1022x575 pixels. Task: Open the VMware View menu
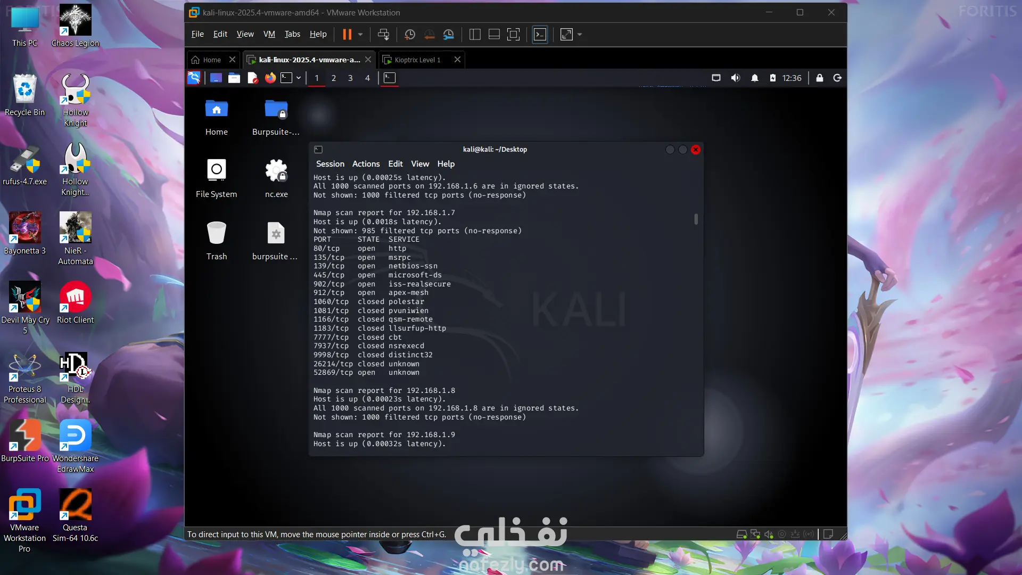click(245, 34)
